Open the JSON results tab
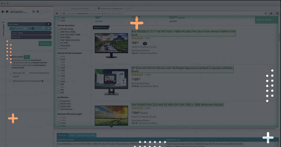Image resolution: width=281 pixels, height=147 pixels. point(72,135)
